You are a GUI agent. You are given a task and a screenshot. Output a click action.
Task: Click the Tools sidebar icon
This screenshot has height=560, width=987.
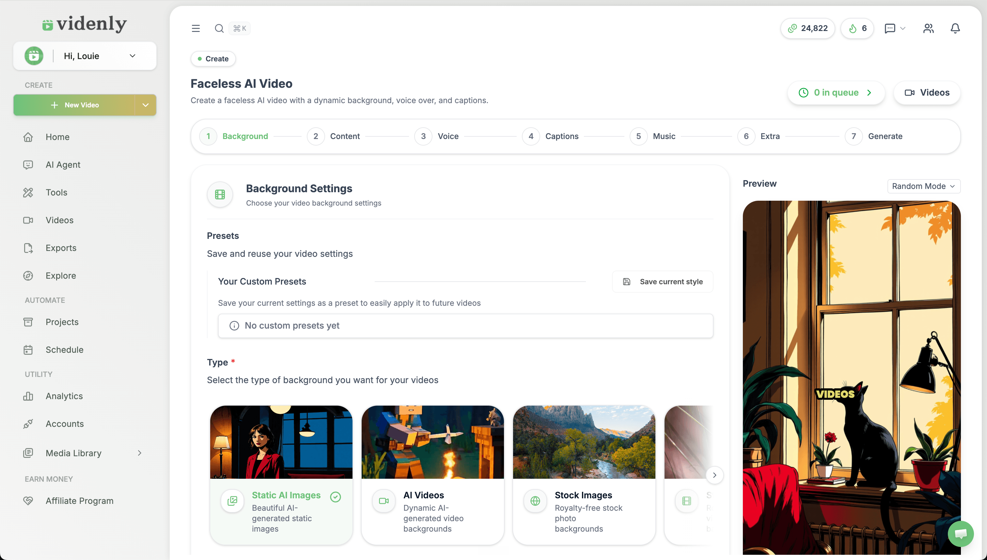pyautogui.click(x=28, y=192)
